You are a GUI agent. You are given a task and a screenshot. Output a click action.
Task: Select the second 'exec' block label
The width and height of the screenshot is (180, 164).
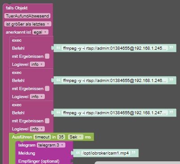coord(17,73)
